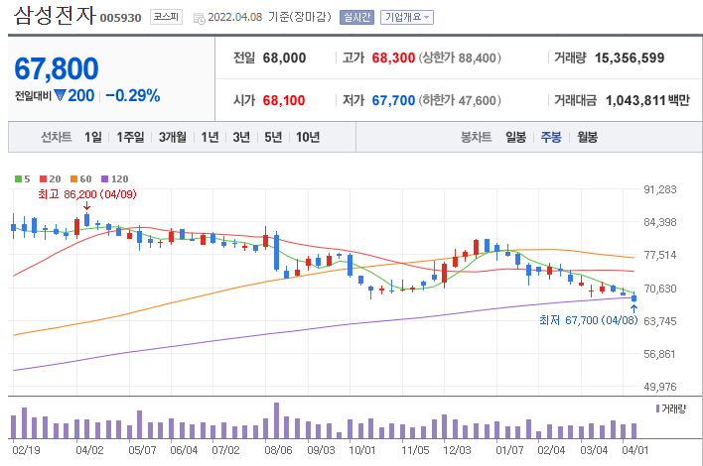Click the 09/03 x-axis date label
This screenshot has width=703, height=466.
point(321,450)
